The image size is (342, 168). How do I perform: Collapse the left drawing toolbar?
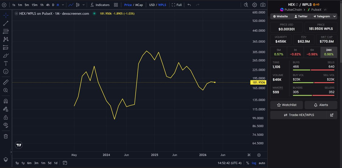[12, 152]
